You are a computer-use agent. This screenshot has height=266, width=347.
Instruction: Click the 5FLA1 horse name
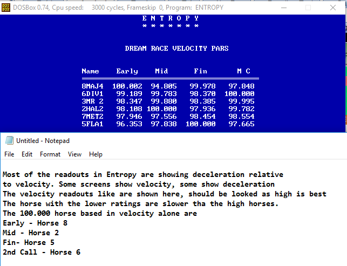pyautogui.click(x=92, y=124)
